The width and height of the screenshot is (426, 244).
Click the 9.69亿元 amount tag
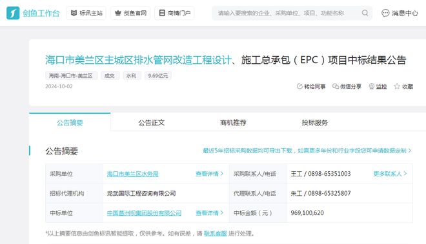click(158, 75)
